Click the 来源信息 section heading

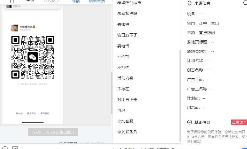202,3
